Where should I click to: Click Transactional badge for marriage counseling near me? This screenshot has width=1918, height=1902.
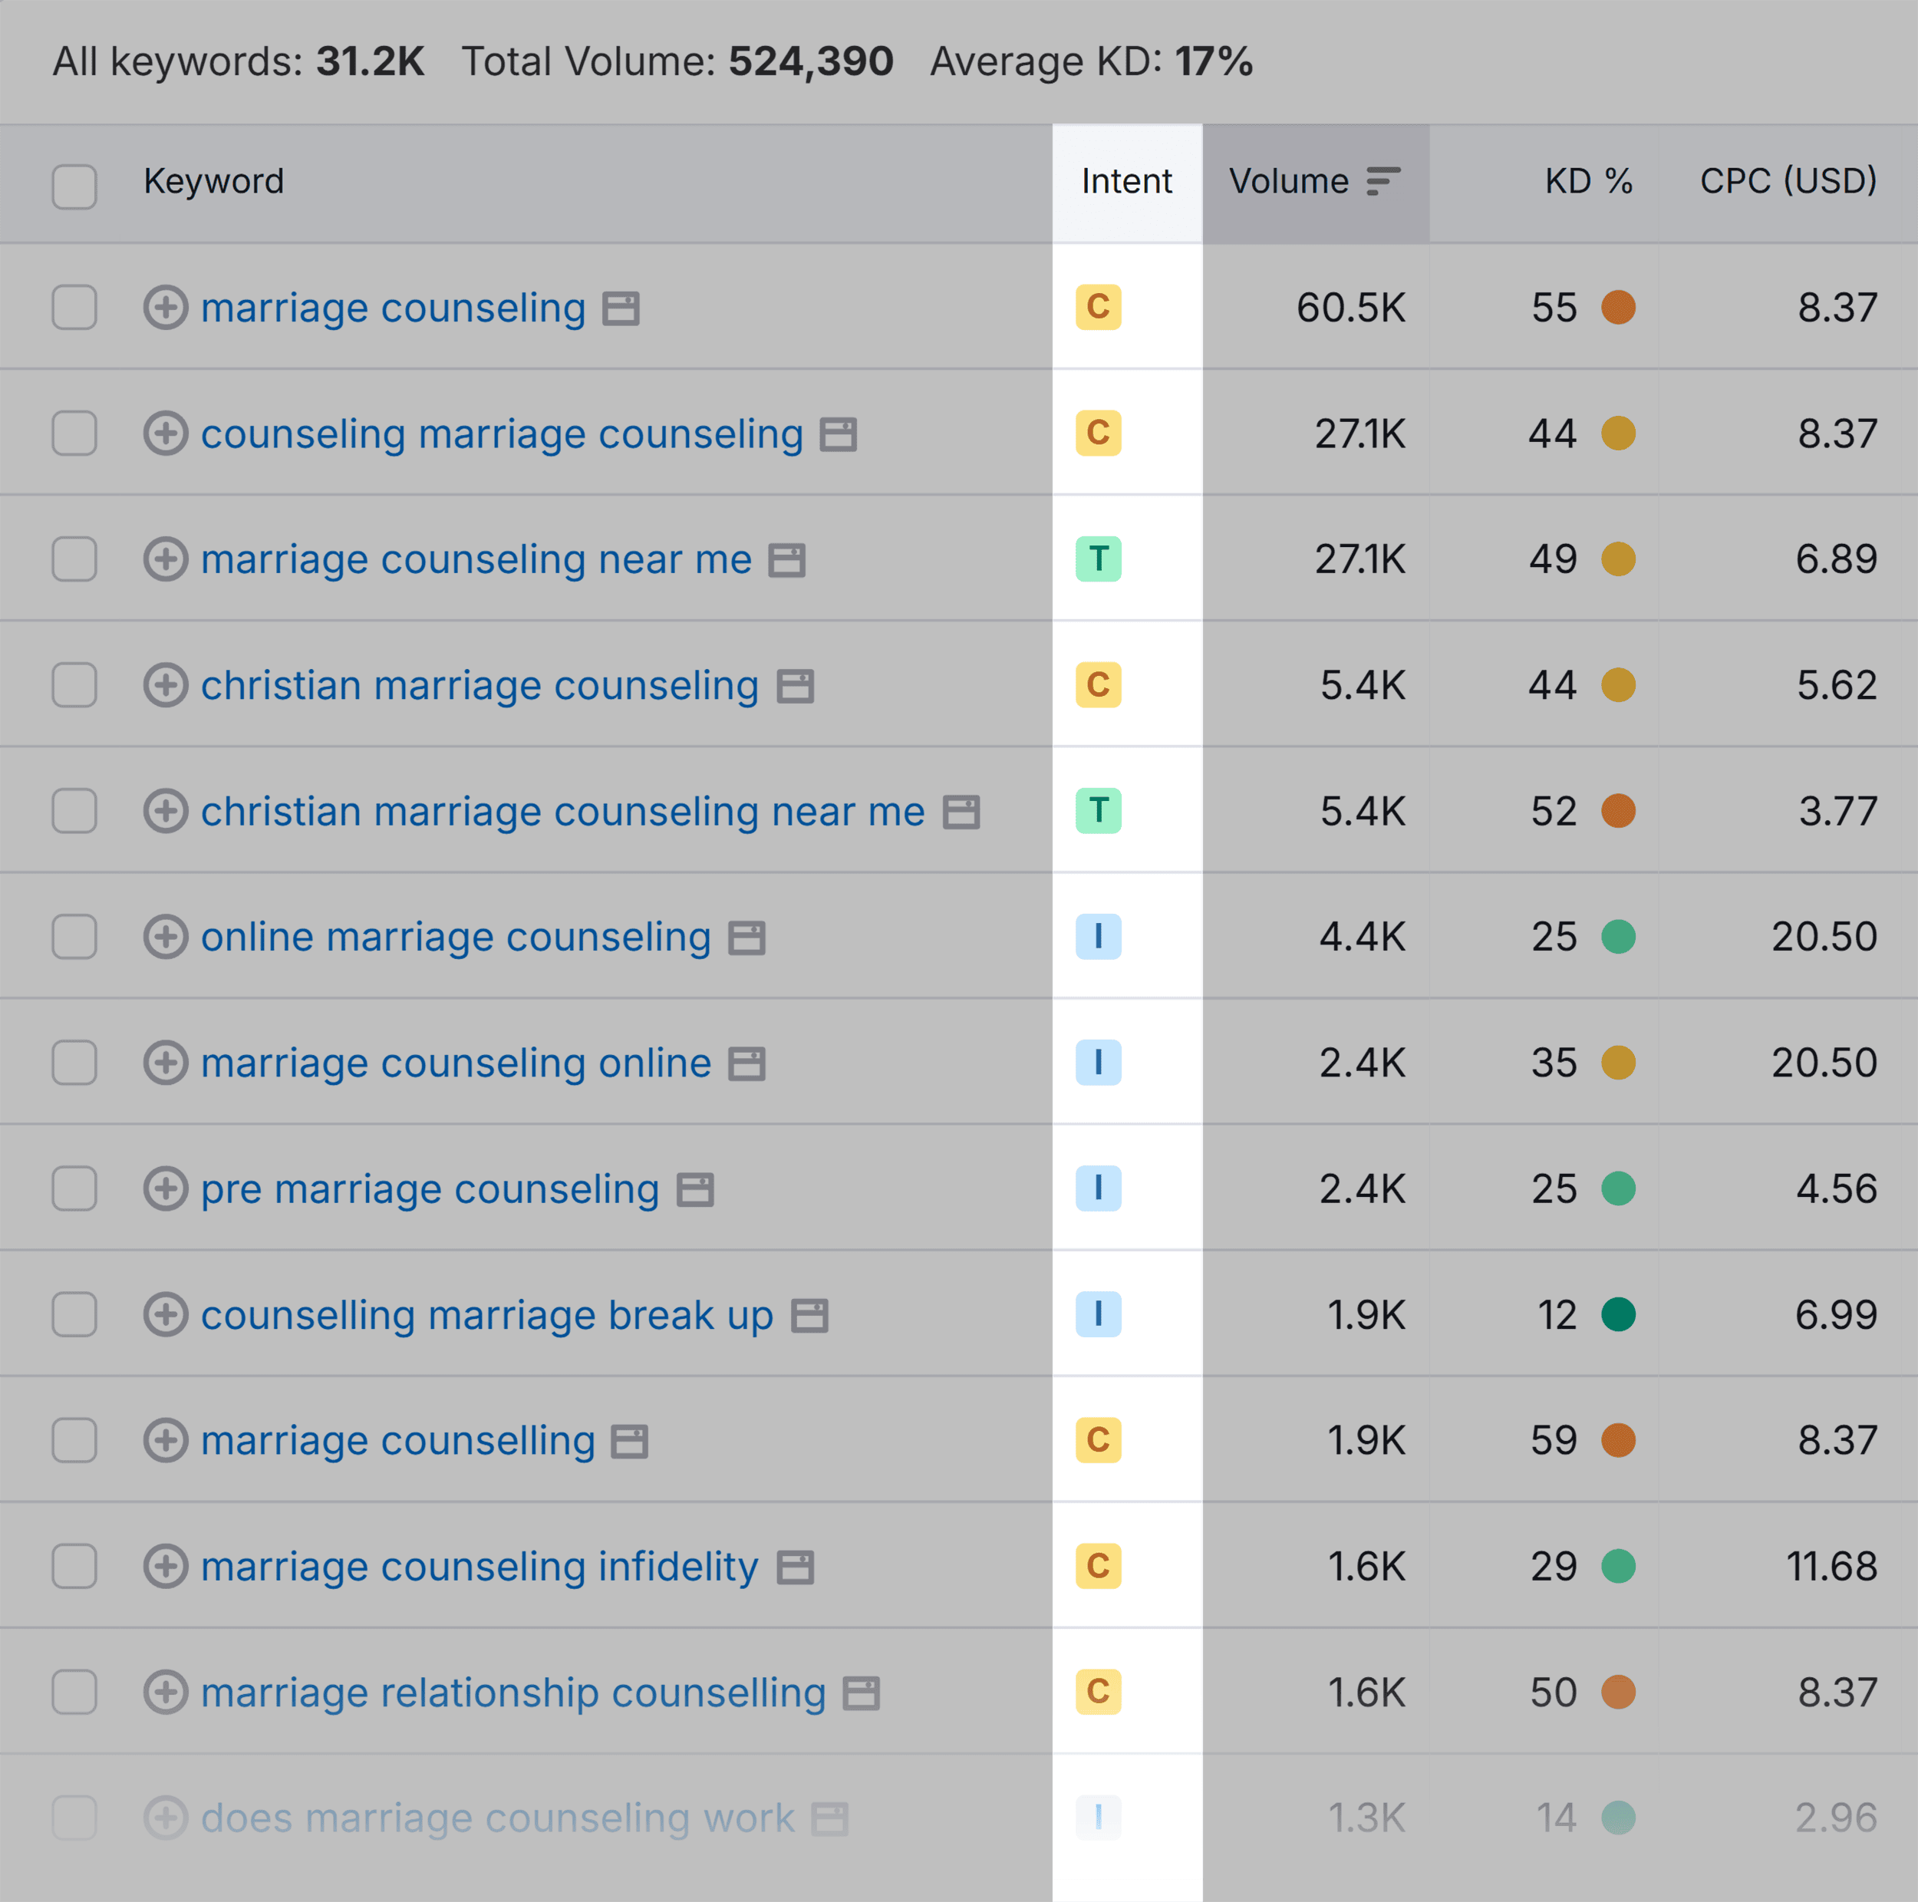[1098, 559]
